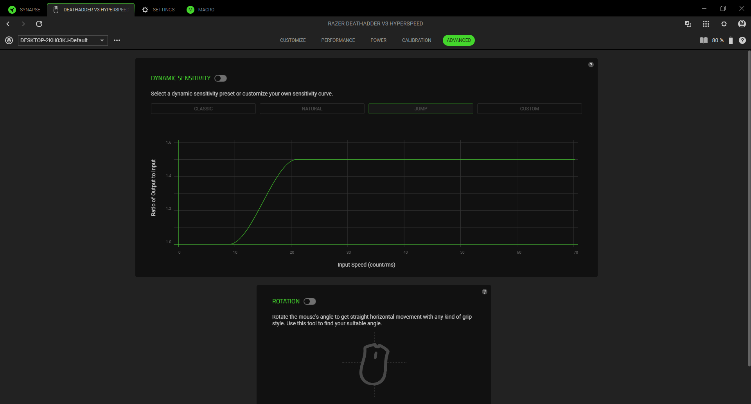
Task: Select the Classic sensitivity preset
Action: point(203,108)
